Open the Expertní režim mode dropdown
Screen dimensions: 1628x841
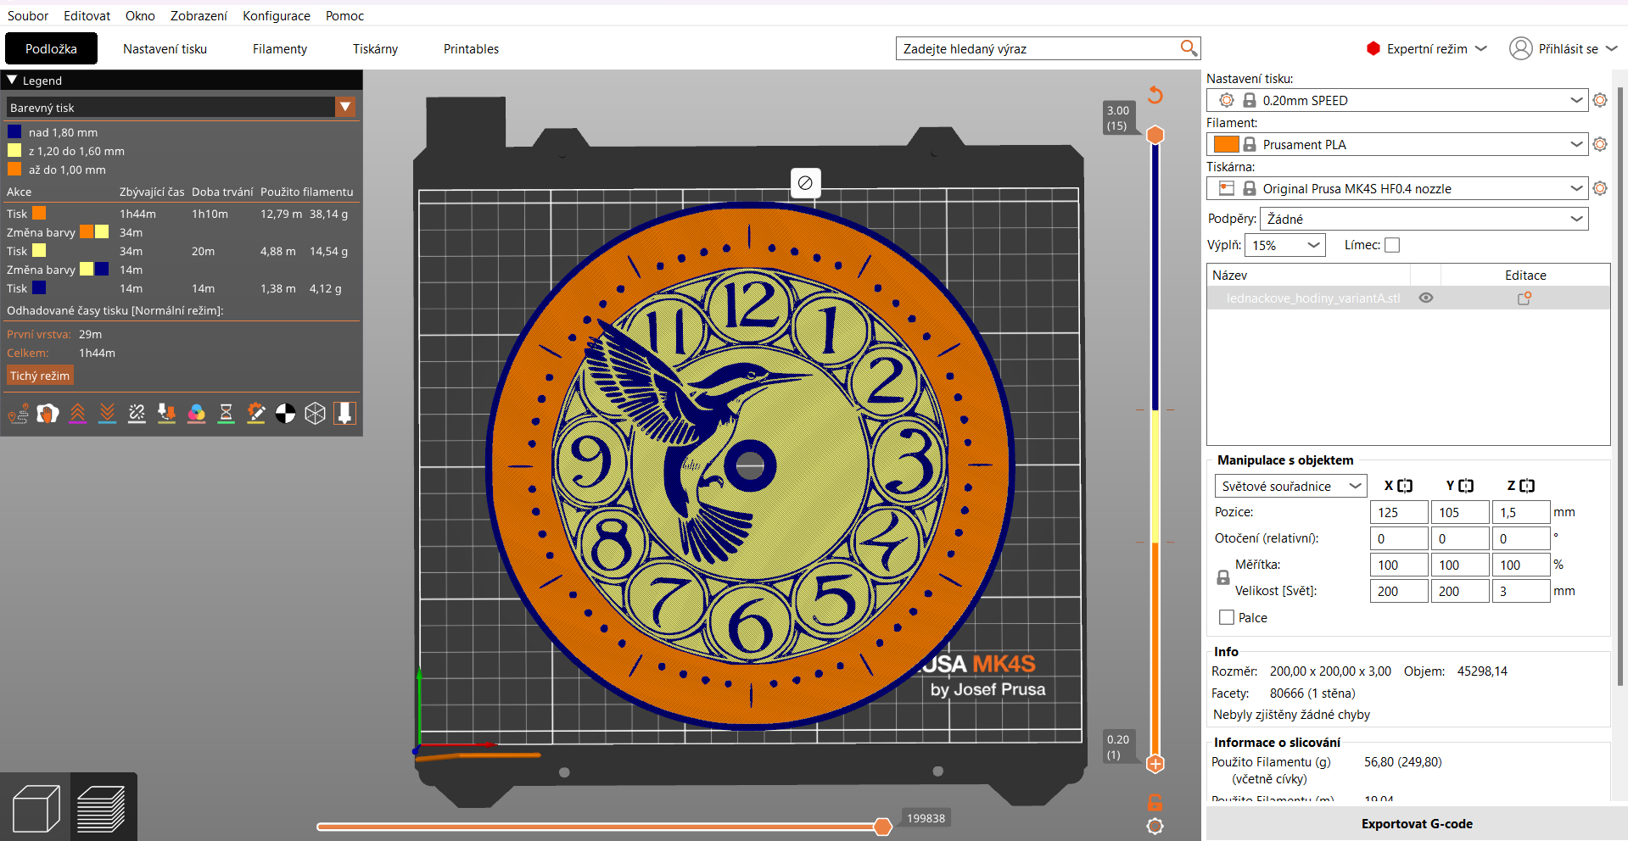pyautogui.click(x=1427, y=48)
